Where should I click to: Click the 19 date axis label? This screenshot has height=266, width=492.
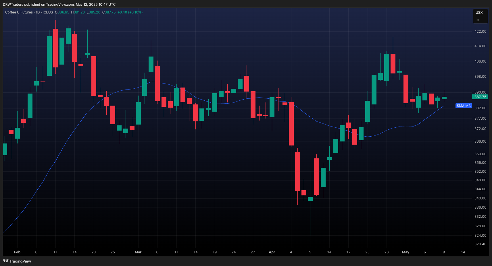[215, 252]
